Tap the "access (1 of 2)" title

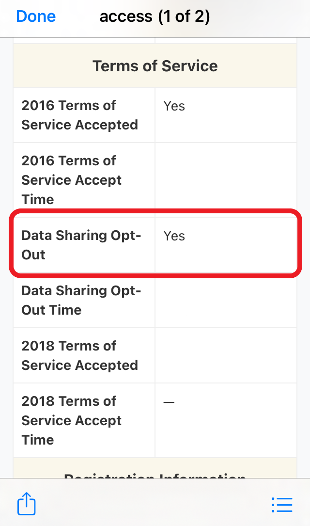click(x=155, y=16)
